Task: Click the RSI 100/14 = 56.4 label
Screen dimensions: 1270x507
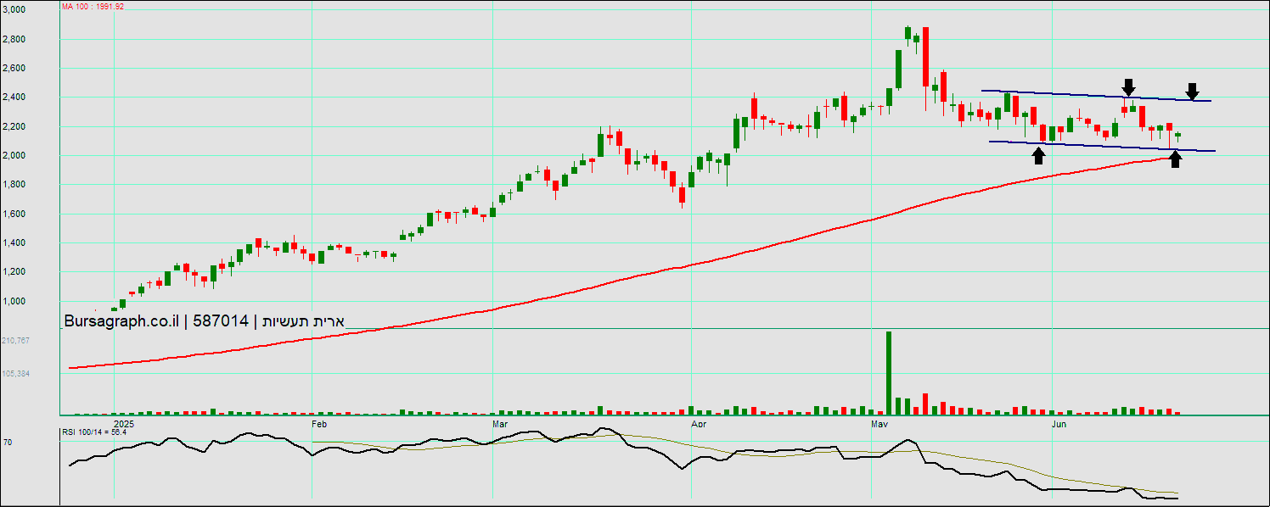Action: [94, 432]
